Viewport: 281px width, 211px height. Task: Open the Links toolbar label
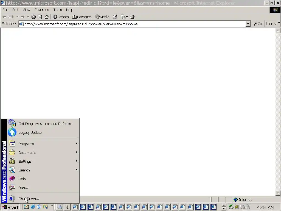(271, 24)
